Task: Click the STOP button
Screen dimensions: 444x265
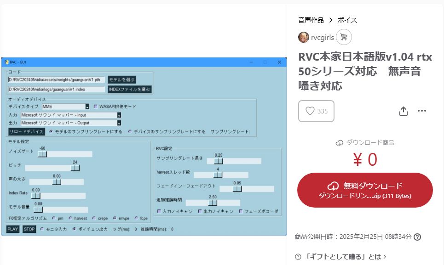Action: (29, 229)
